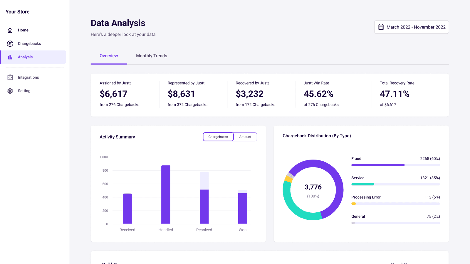Click the Chargebacks dollar-cycle icon

(10, 44)
